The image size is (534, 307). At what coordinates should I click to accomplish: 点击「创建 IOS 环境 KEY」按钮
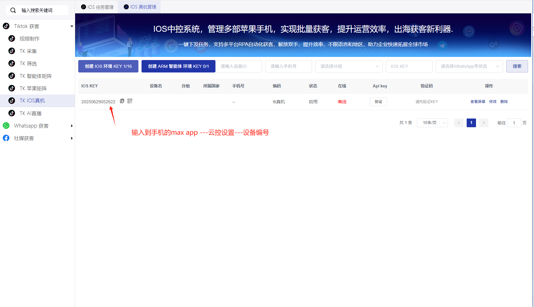pos(108,66)
